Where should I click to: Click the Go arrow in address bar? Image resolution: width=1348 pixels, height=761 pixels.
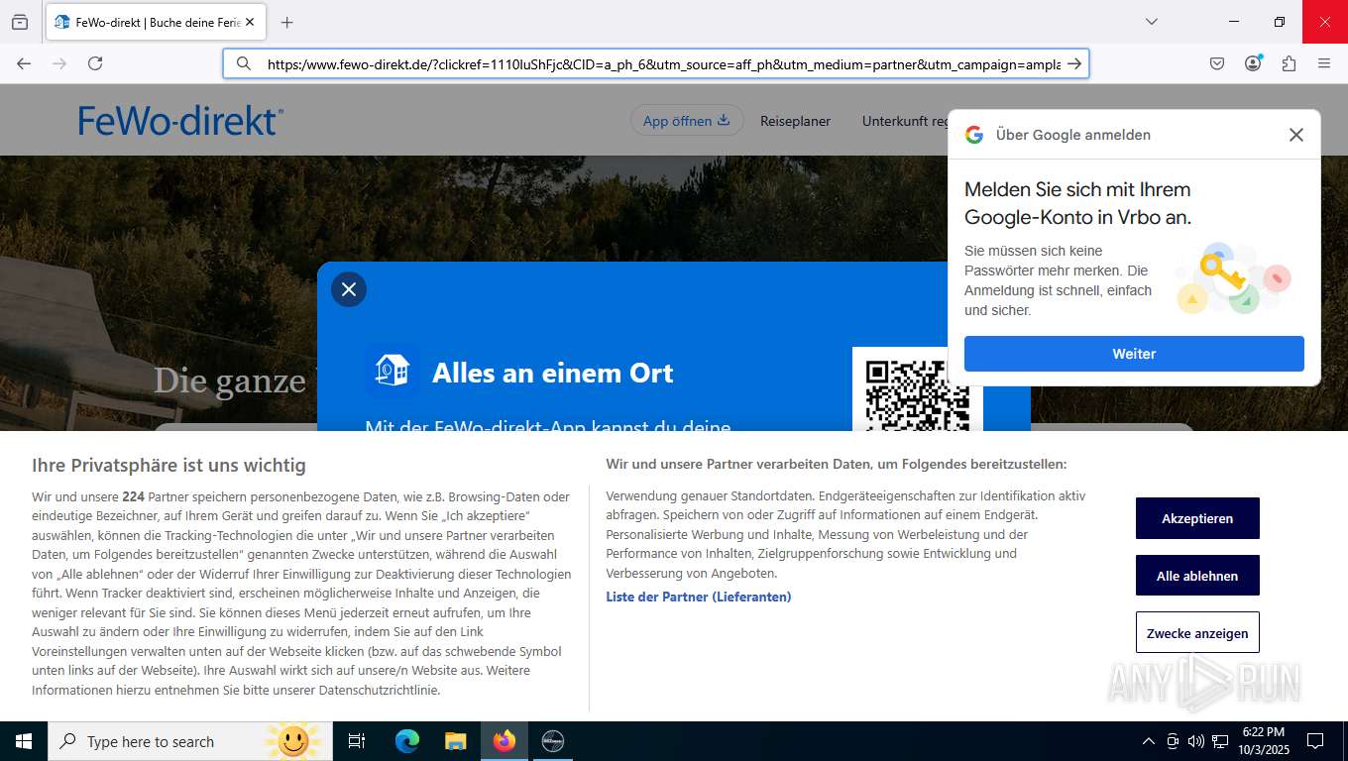[x=1074, y=63]
